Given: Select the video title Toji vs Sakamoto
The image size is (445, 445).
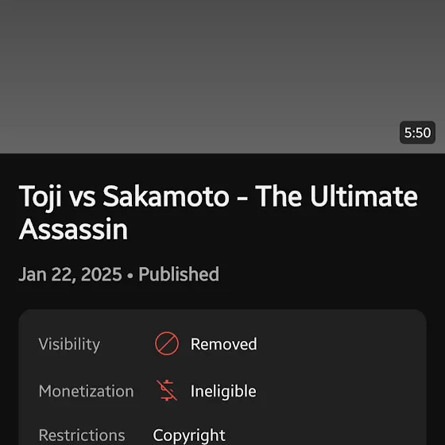Looking at the screenshot, I should (x=218, y=212).
